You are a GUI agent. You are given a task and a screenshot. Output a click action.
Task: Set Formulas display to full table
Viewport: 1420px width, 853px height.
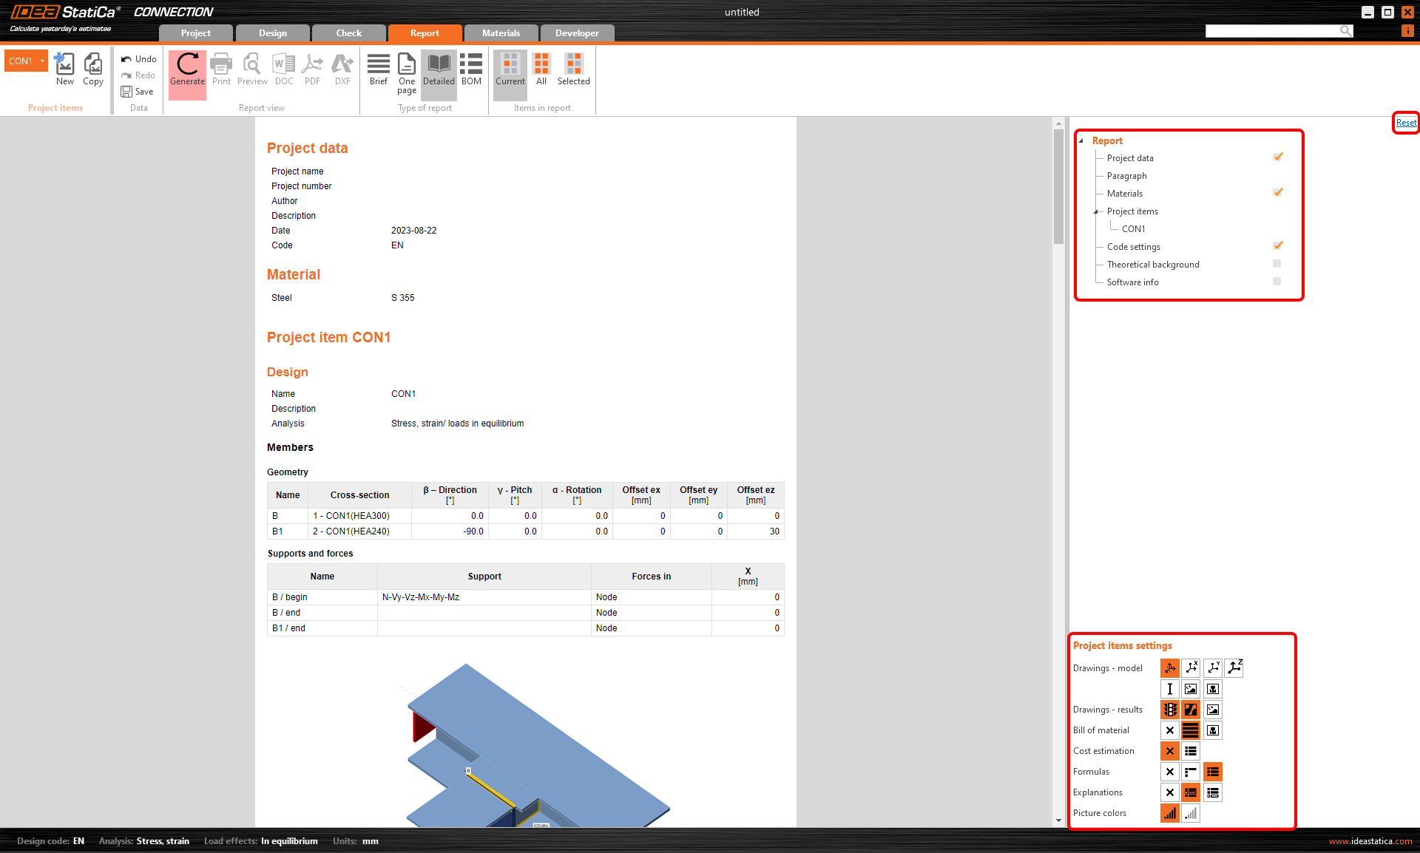pos(1211,771)
